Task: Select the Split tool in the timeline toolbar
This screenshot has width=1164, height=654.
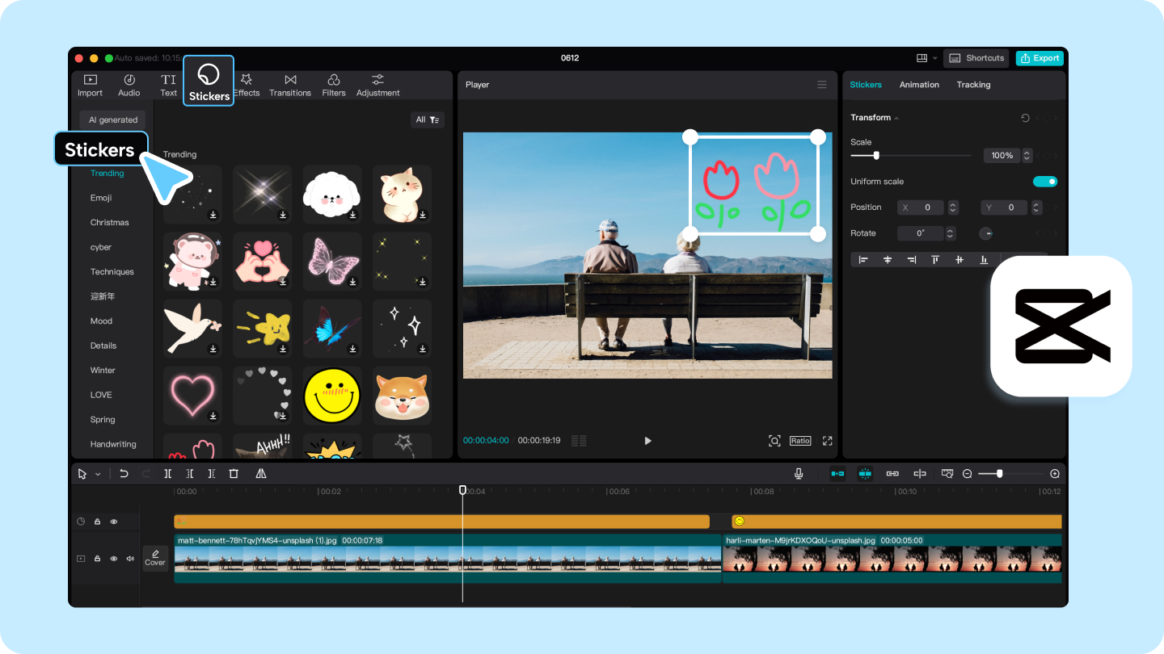Action: pyautogui.click(x=167, y=473)
